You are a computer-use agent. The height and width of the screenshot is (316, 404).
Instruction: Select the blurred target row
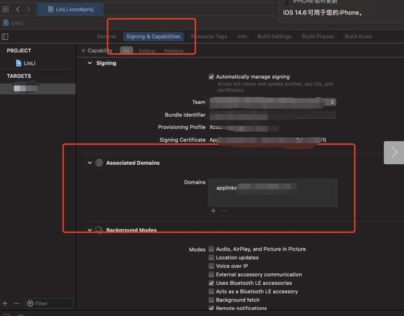[38, 88]
